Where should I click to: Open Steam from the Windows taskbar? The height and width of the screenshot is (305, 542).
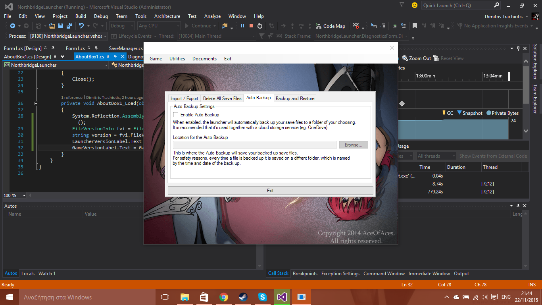coord(243,297)
